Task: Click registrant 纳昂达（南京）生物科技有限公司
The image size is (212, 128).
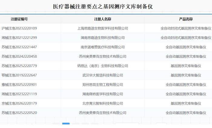Action: (103, 66)
